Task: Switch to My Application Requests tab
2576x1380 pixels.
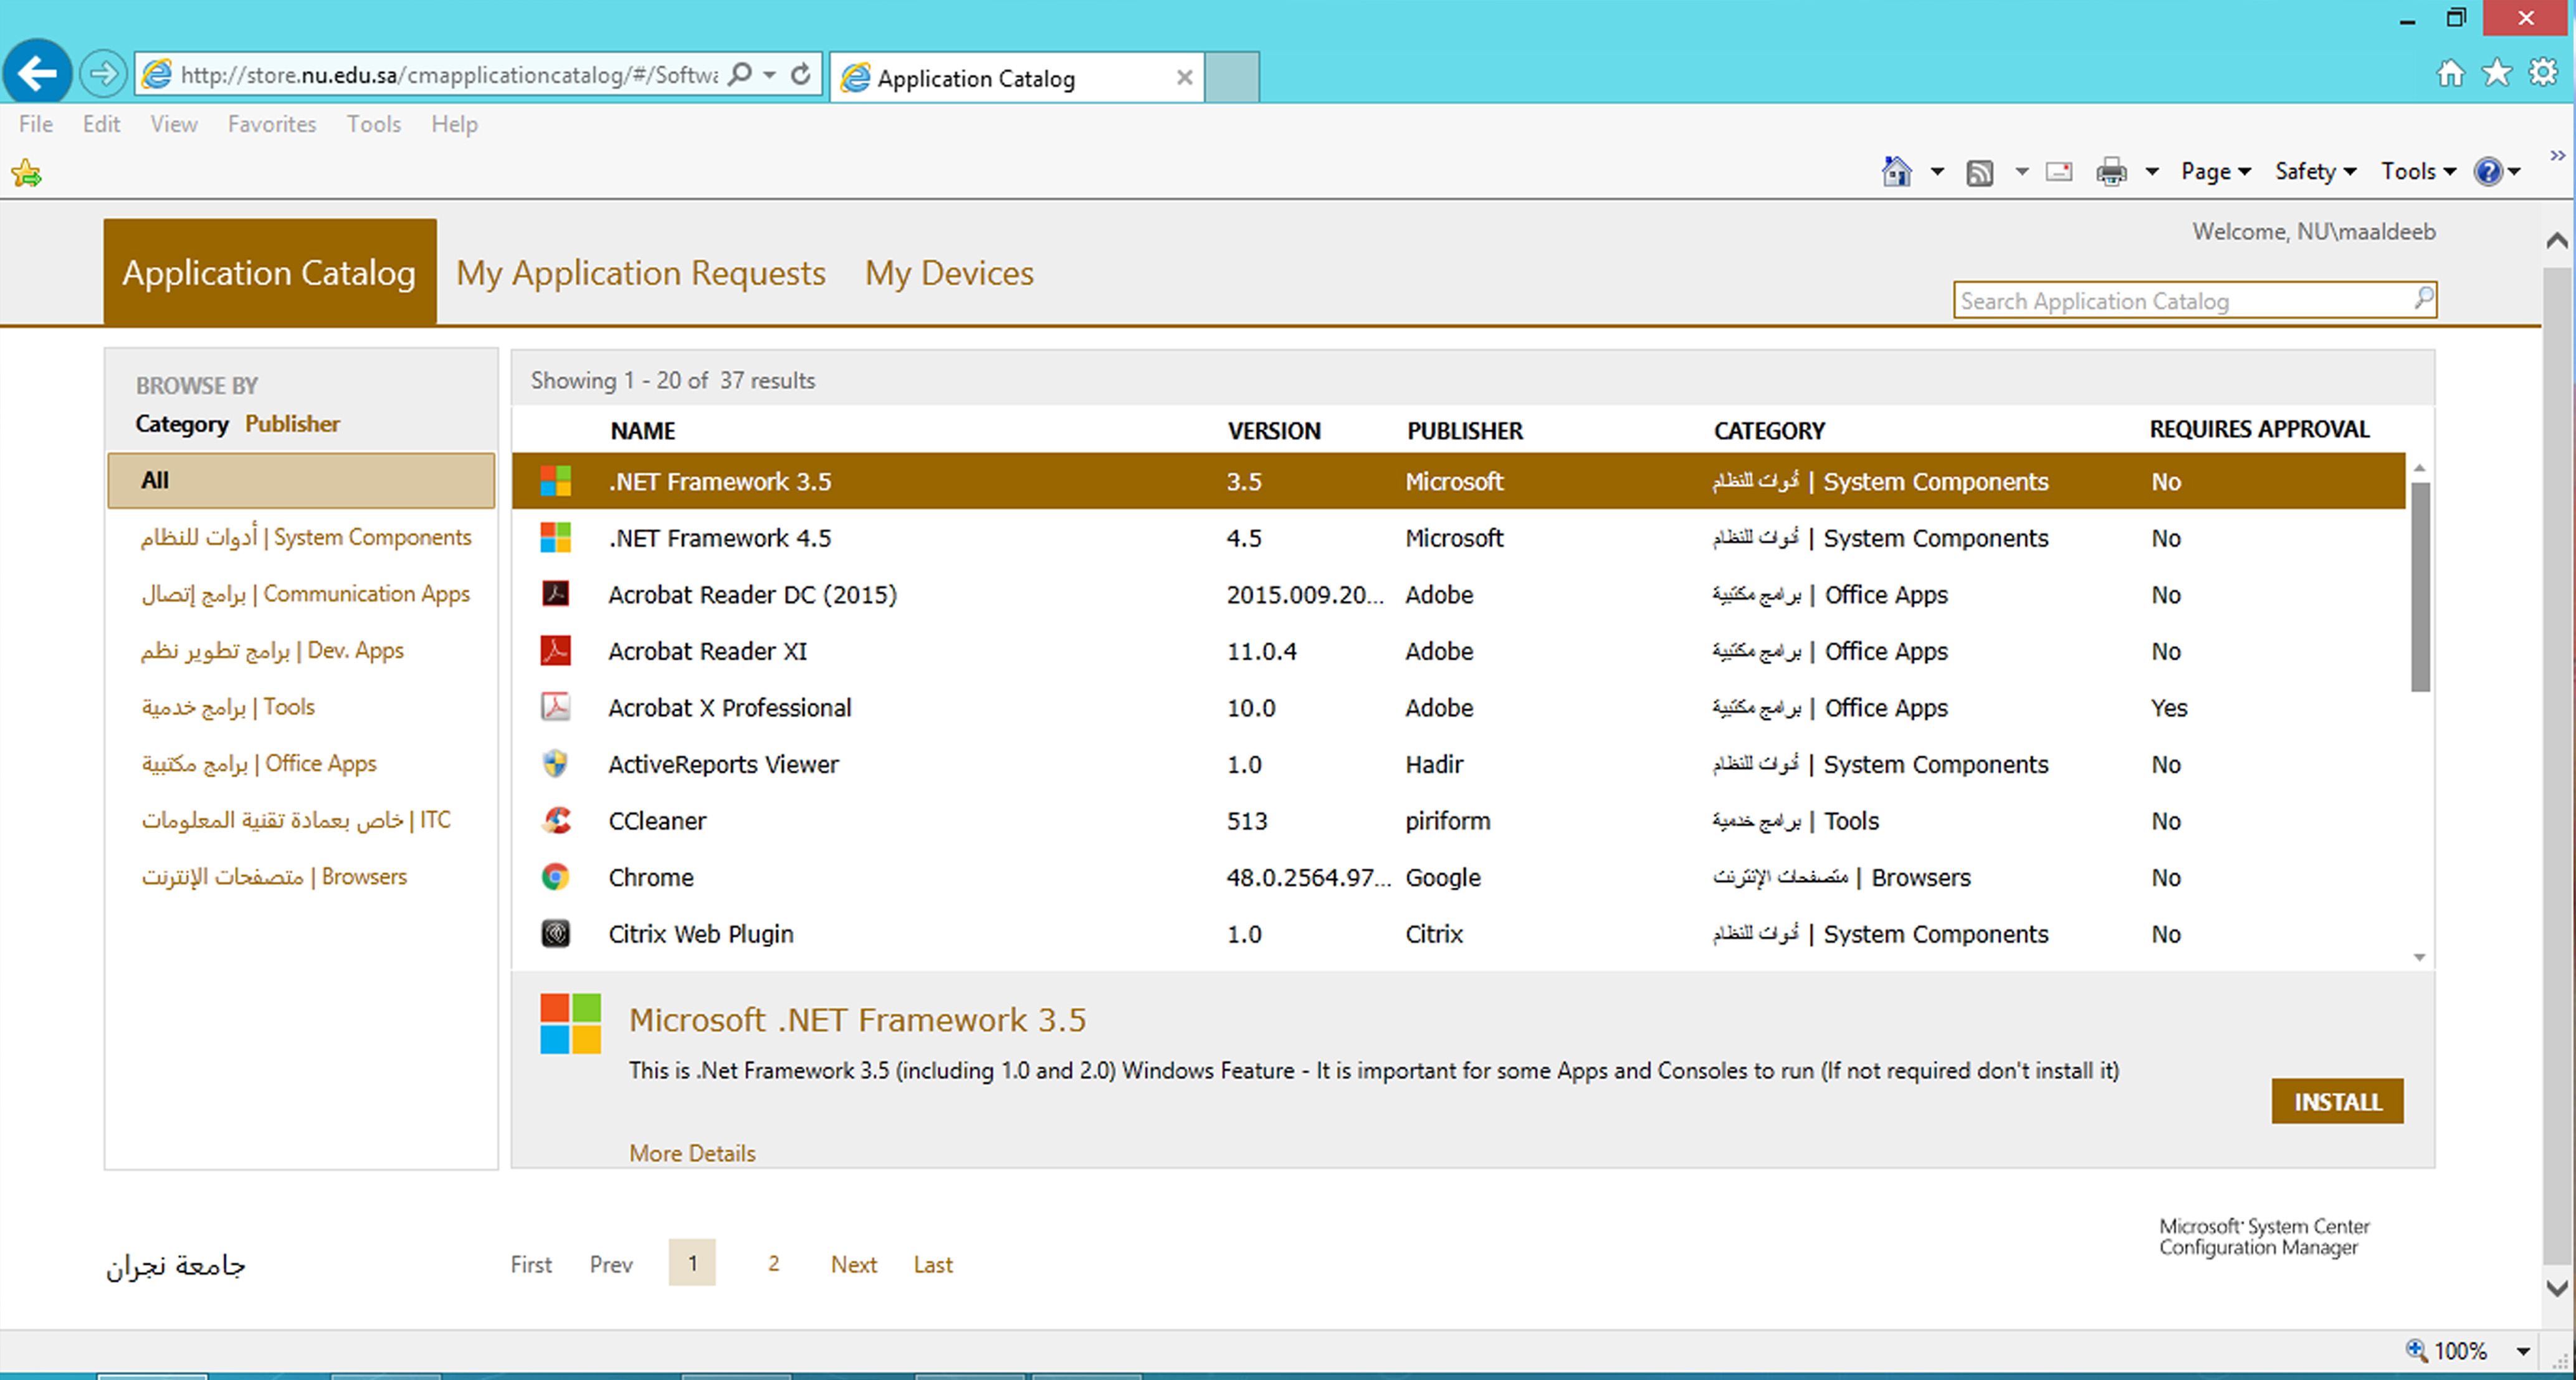Action: coord(641,273)
